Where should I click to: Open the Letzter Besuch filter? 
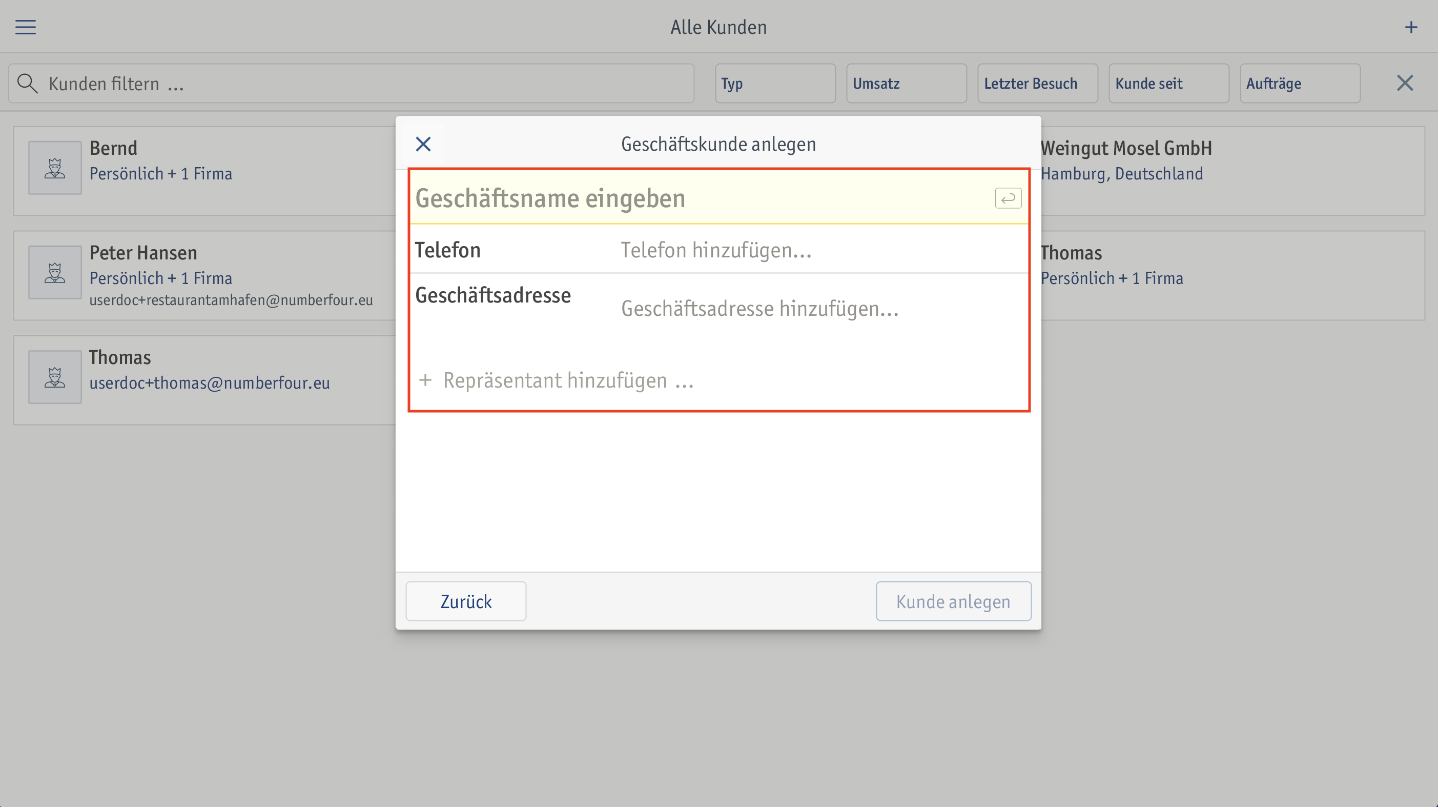pyautogui.click(x=1037, y=83)
